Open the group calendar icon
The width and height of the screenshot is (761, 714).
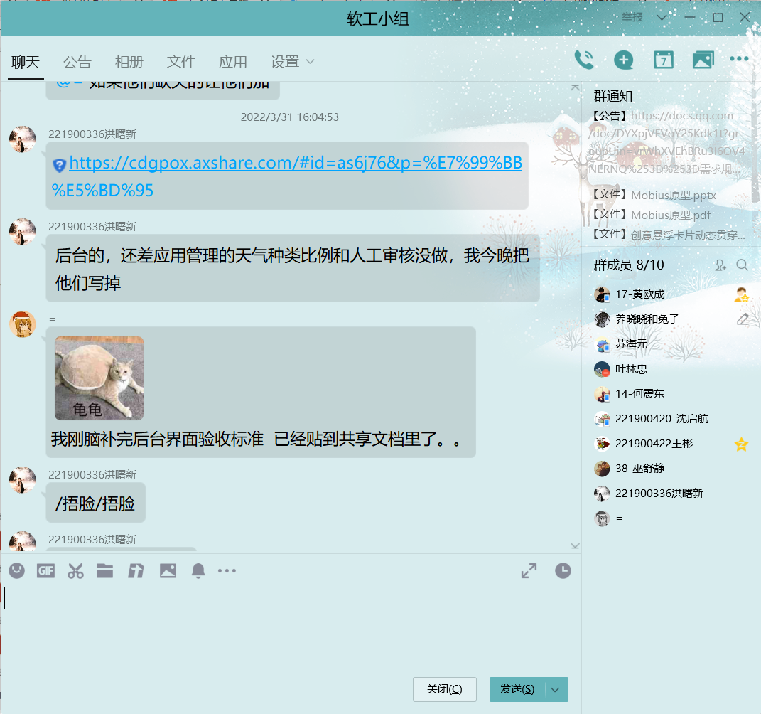click(x=664, y=60)
